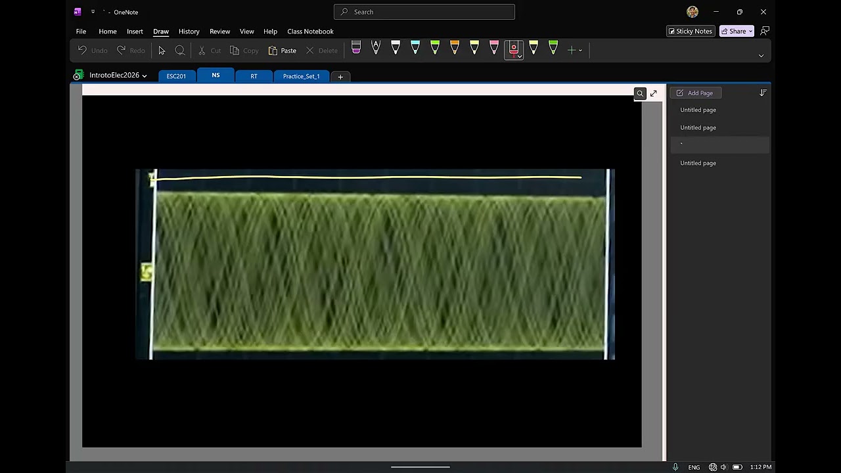
Task: Click the microphone icon in system tray
Action: tap(675, 467)
